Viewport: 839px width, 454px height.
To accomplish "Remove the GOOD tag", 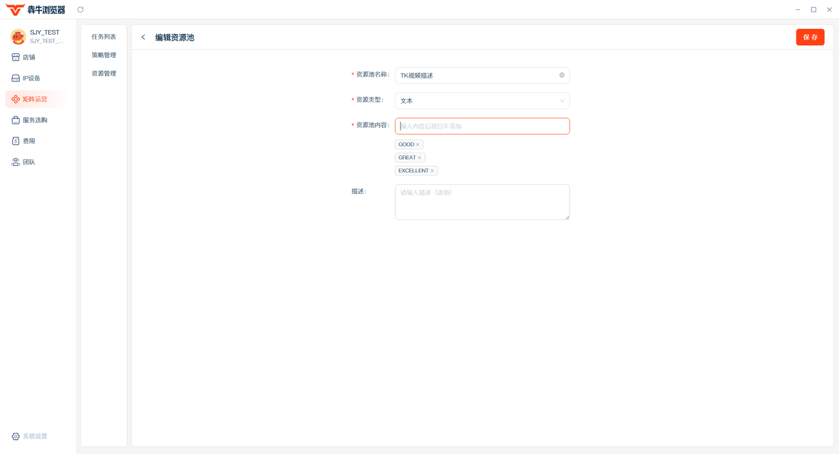I will 418,145.
